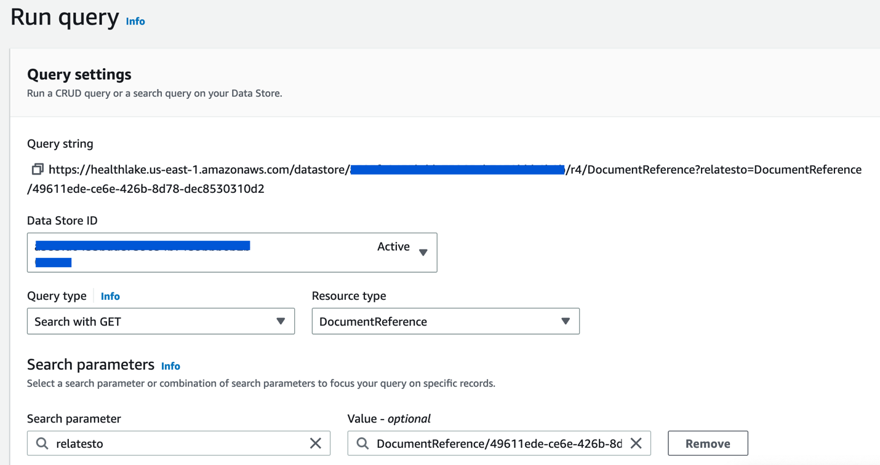Click the magnifier icon in the Search parameter field
This screenshot has width=880, height=465.
pyautogui.click(x=42, y=444)
